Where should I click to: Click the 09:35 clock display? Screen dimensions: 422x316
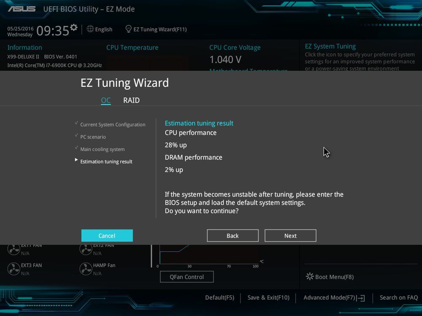coord(53,31)
